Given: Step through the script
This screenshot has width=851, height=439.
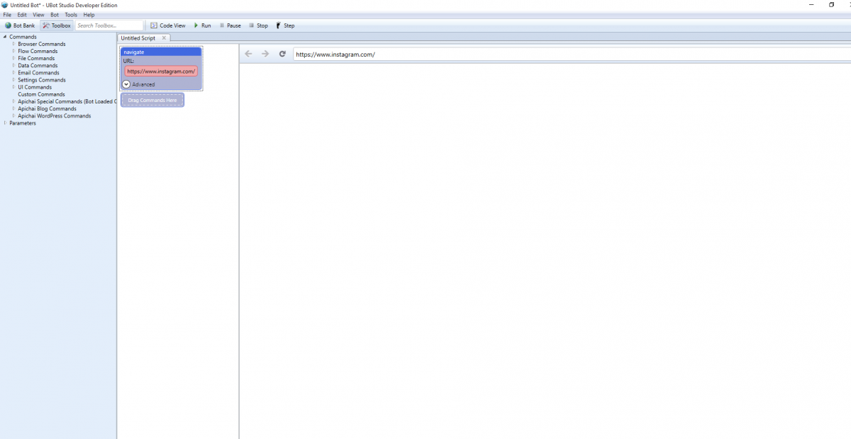Looking at the screenshot, I should (x=285, y=25).
